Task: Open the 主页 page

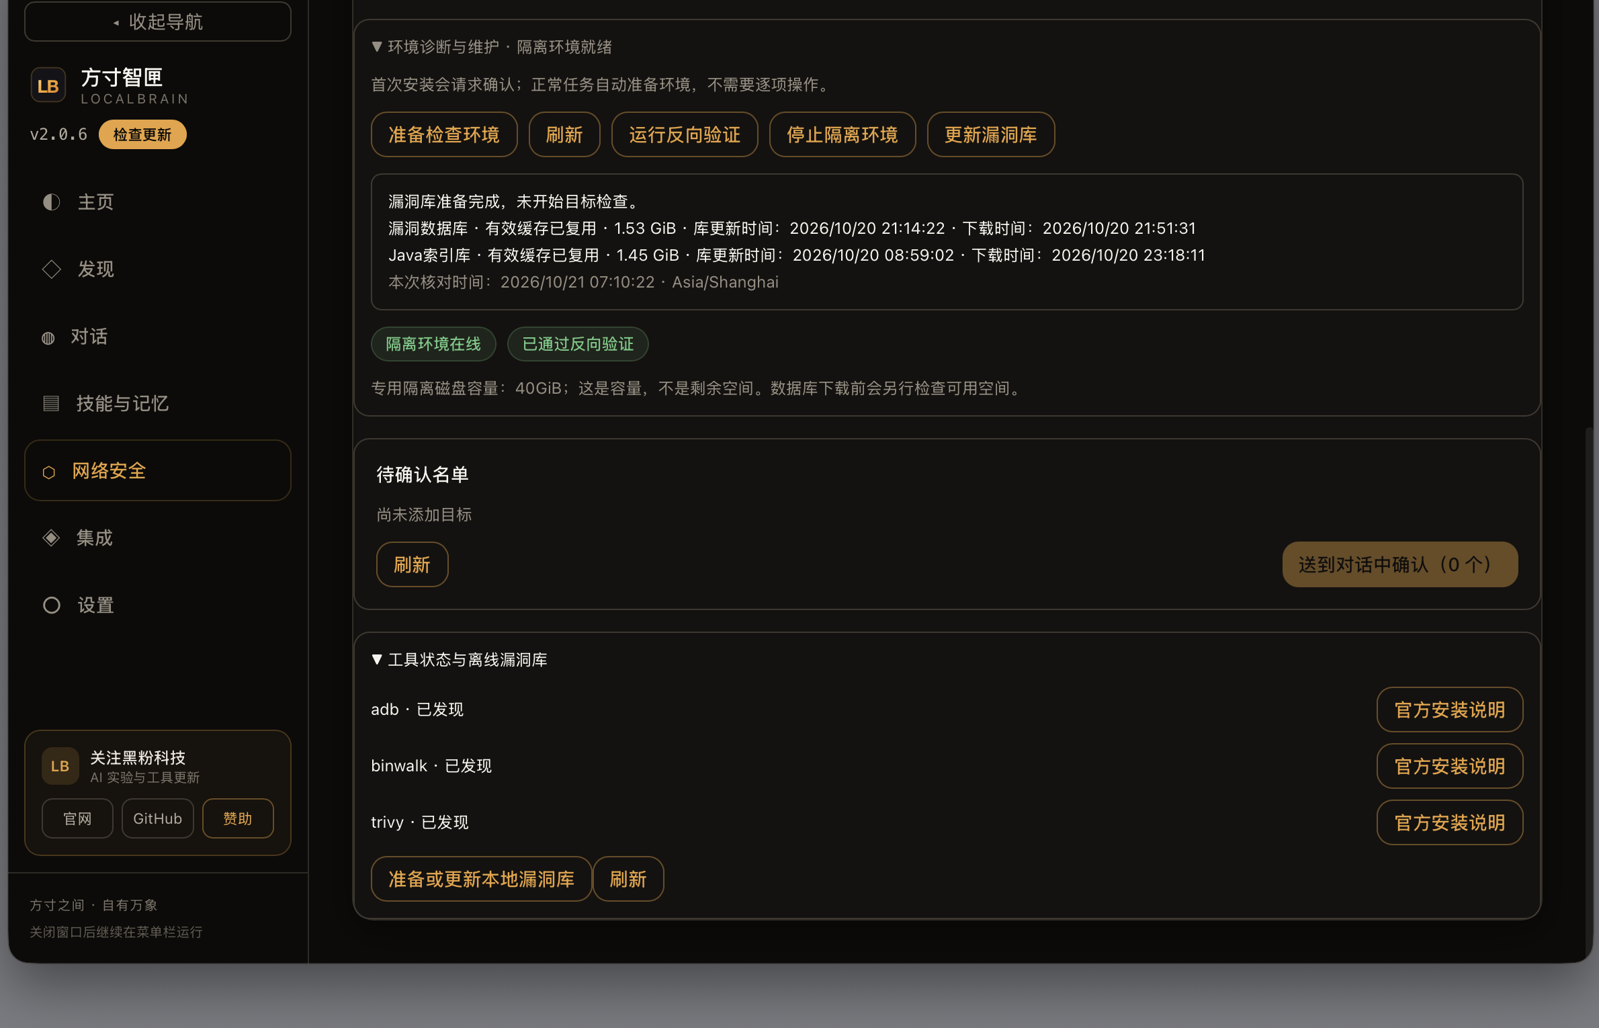Action: pos(158,202)
